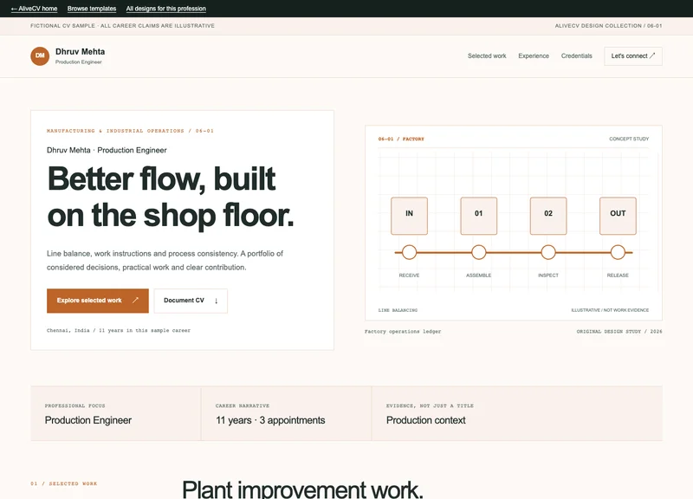
Task: Click 'EVIDENCE, NOT JUST A TITLE' label
Action: [430, 405]
